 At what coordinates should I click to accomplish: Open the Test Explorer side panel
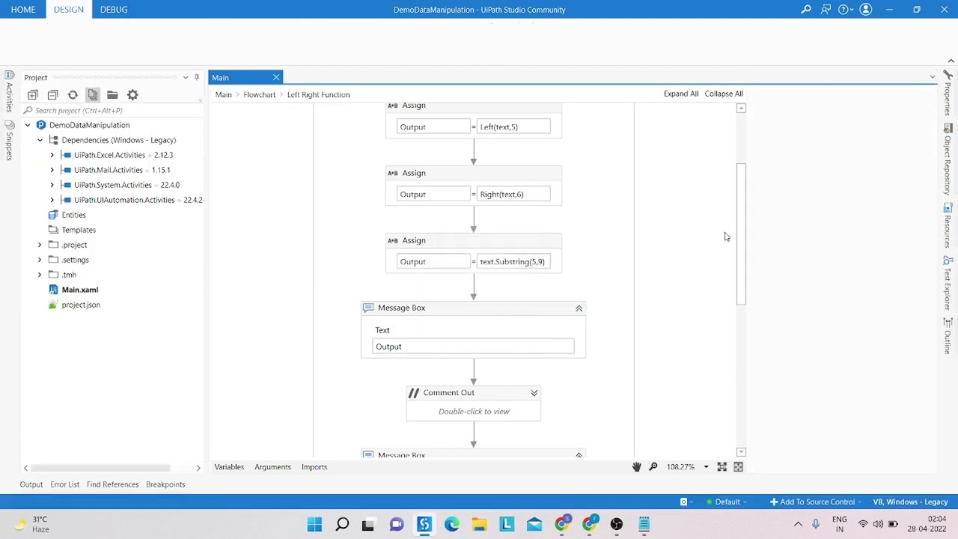click(x=948, y=283)
